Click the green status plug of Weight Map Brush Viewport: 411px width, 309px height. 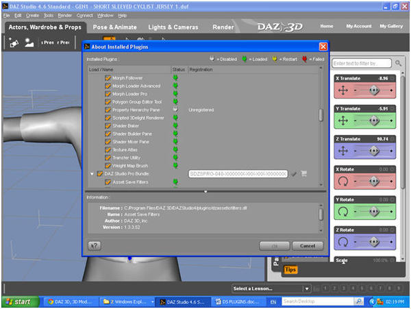point(175,165)
